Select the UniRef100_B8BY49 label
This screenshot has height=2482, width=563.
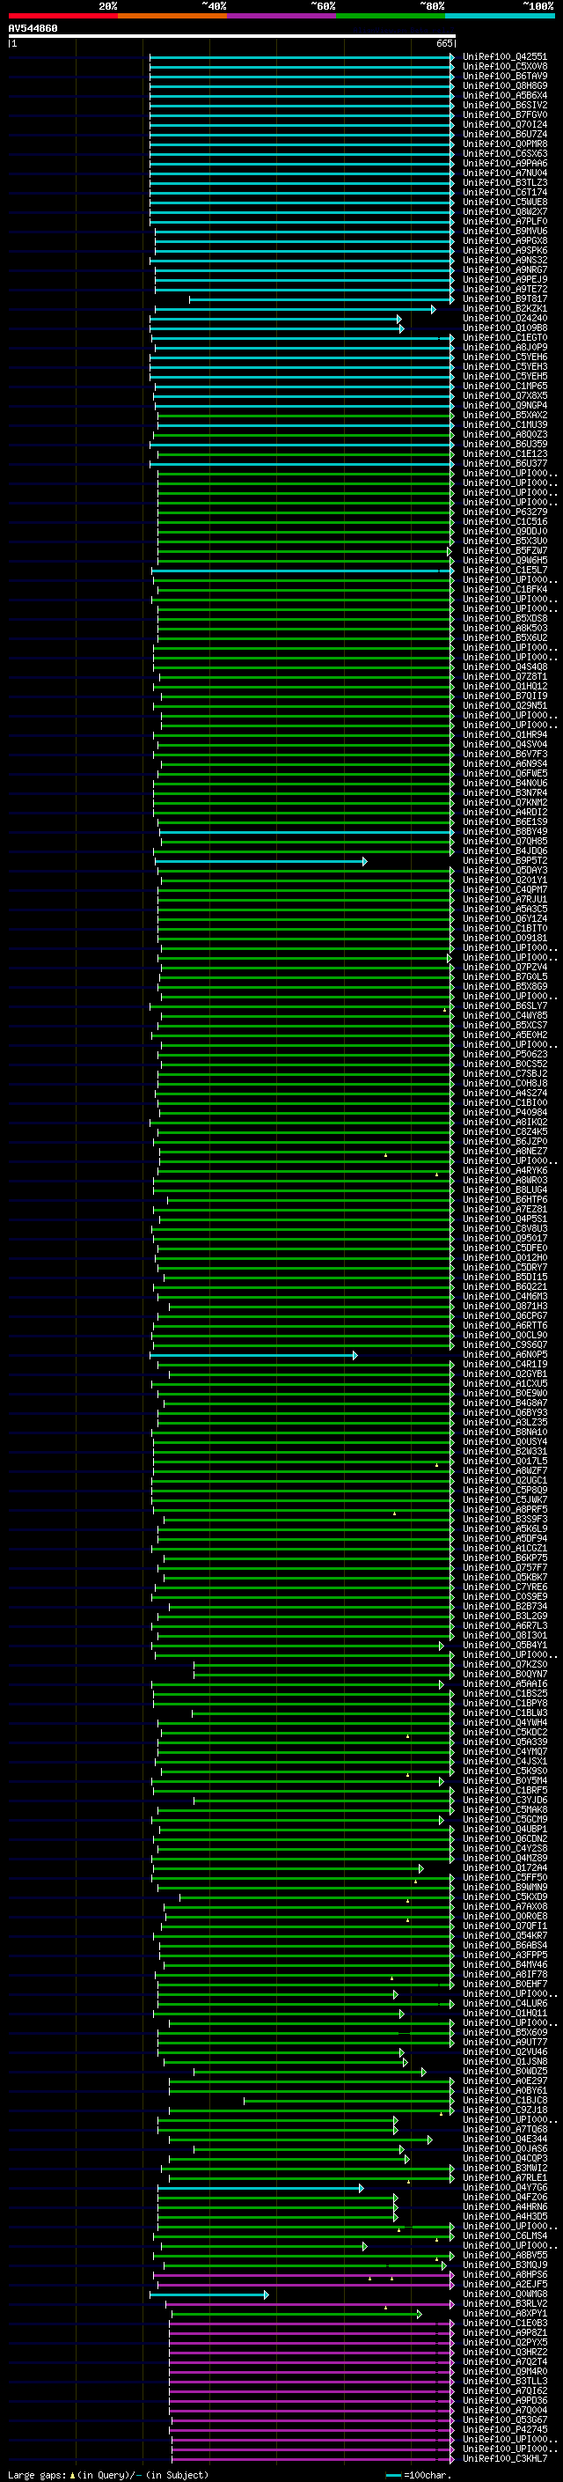pyautogui.click(x=505, y=831)
